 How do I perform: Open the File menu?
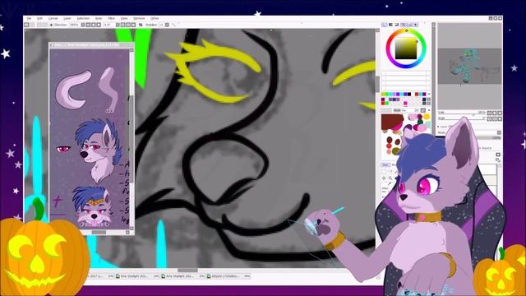pyautogui.click(x=30, y=18)
